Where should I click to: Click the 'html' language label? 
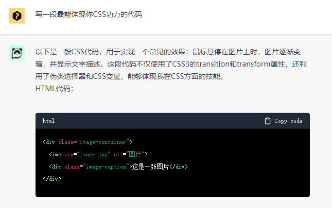point(48,121)
